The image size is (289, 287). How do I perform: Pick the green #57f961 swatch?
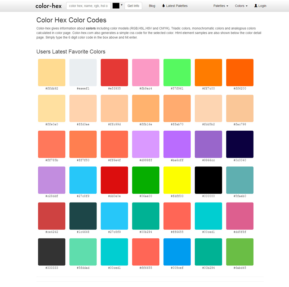pyautogui.click(x=177, y=72)
